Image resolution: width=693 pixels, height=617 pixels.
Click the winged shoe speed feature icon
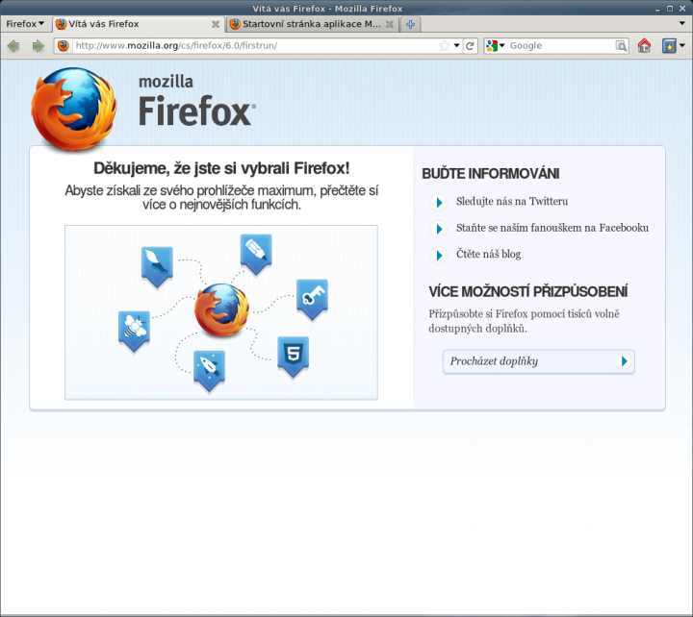[x=157, y=267]
